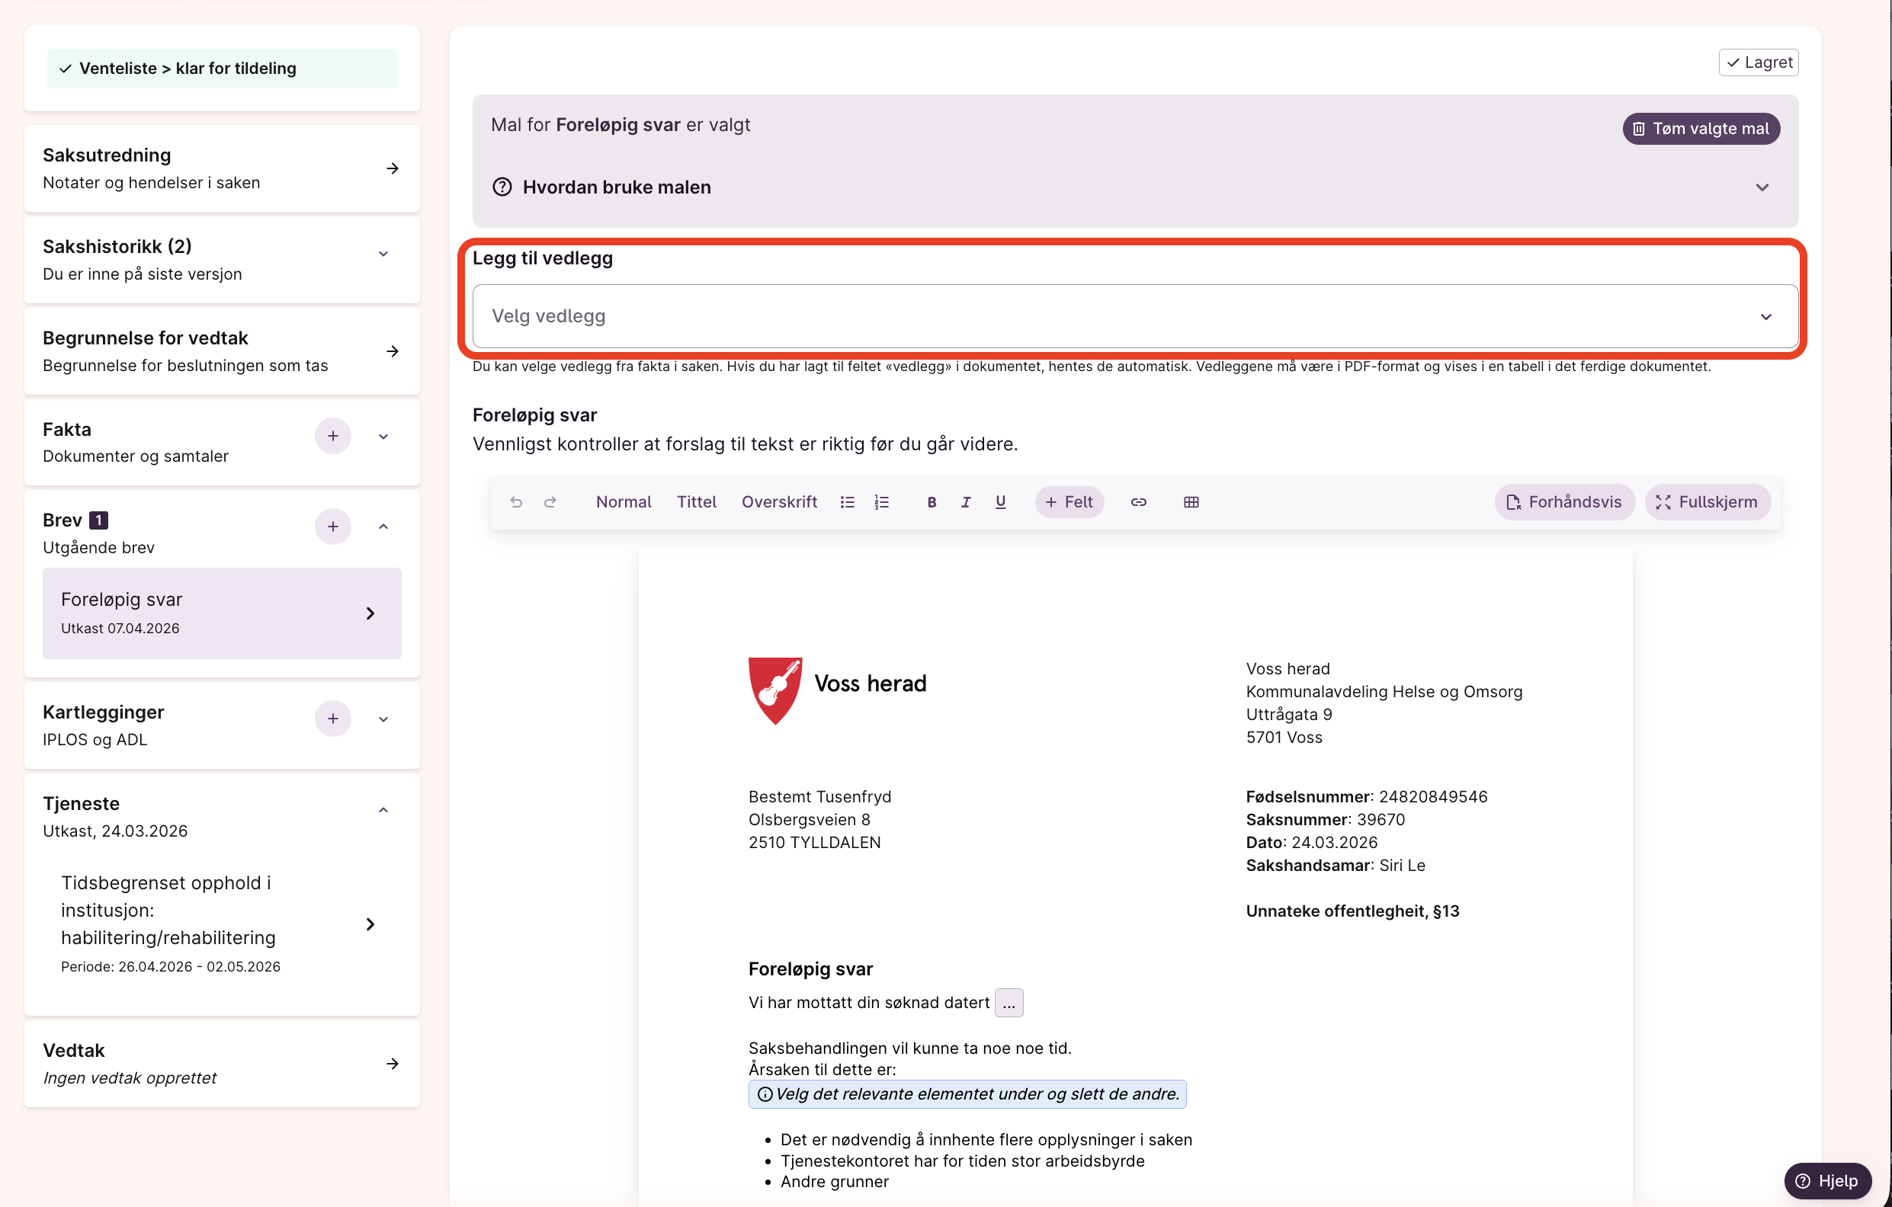Apply the Tittel text style
Image resolution: width=1892 pixels, height=1207 pixels.
(x=696, y=502)
